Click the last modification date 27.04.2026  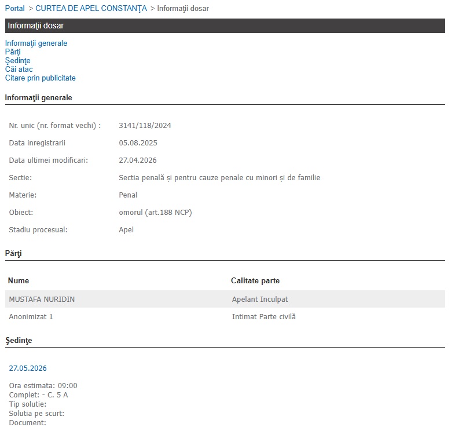click(x=138, y=160)
